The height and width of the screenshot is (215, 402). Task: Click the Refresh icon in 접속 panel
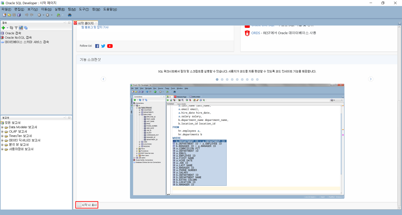coord(11,28)
